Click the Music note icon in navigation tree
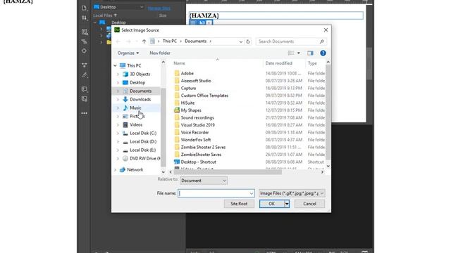This screenshot has width=451, height=253. click(x=125, y=108)
